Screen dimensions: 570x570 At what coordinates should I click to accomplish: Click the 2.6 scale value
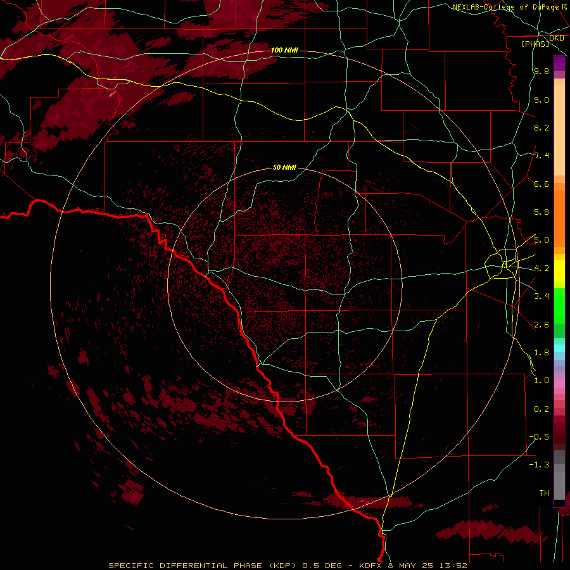pyautogui.click(x=541, y=325)
